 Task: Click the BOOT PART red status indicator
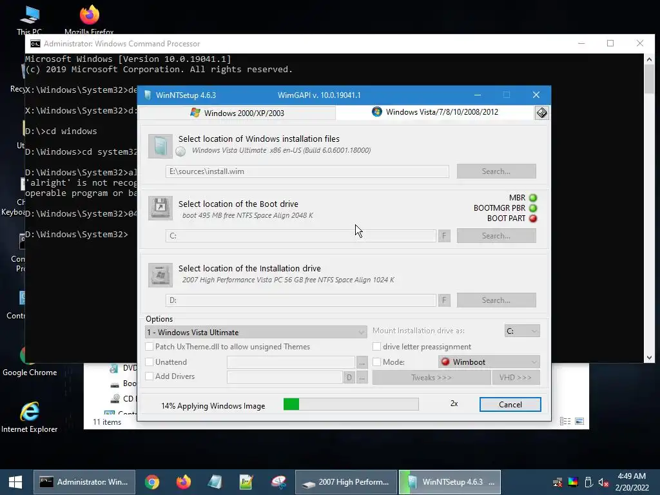click(533, 218)
